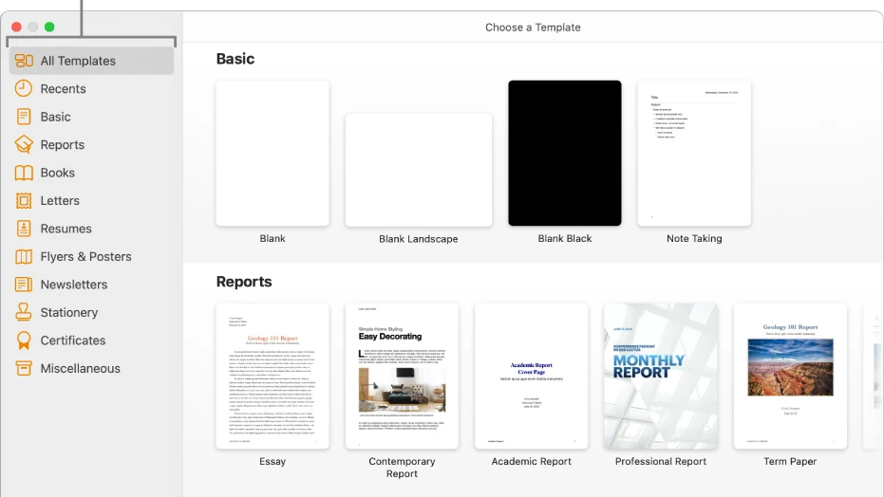Click the Basic section heading
884x497 pixels.
point(235,59)
